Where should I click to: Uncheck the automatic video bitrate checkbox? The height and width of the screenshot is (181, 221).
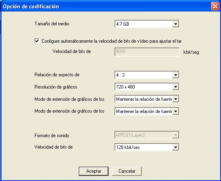tap(37, 41)
